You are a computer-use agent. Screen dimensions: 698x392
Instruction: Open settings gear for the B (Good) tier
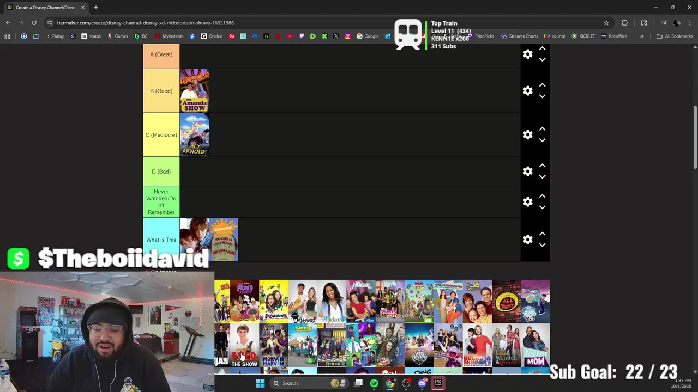click(527, 91)
